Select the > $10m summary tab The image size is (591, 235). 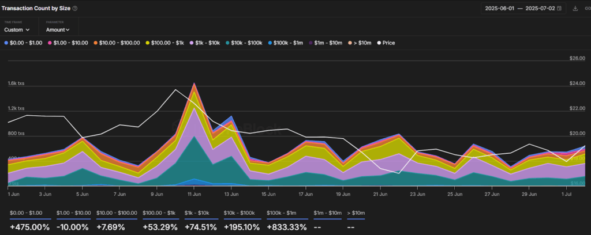(x=356, y=221)
